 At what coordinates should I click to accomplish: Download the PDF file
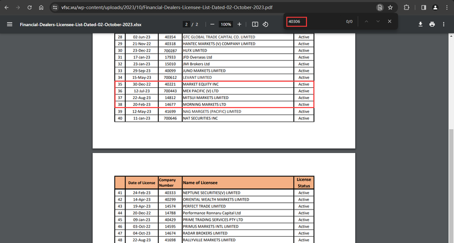421,24
